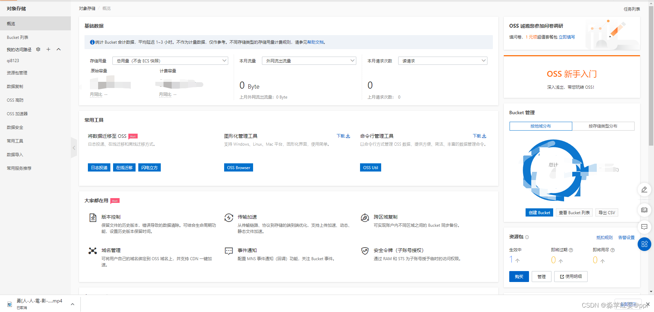
Task: Click the 月同比 label under 原始容量
Action: (x=96, y=94)
